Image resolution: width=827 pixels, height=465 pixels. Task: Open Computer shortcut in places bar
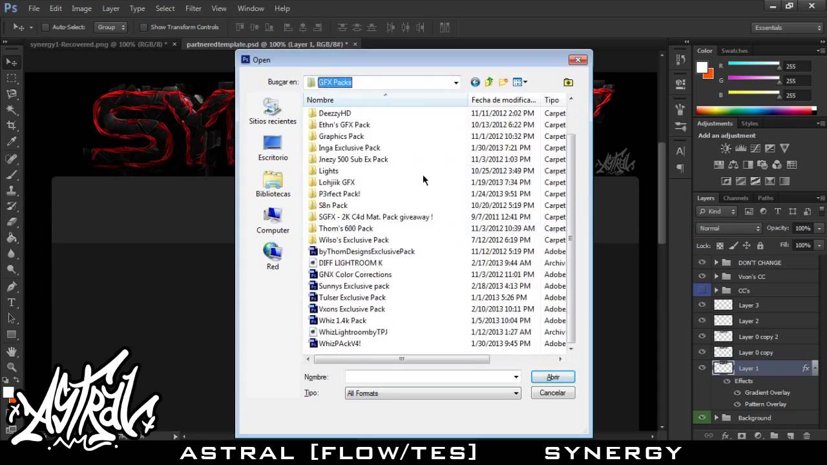[x=273, y=220]
